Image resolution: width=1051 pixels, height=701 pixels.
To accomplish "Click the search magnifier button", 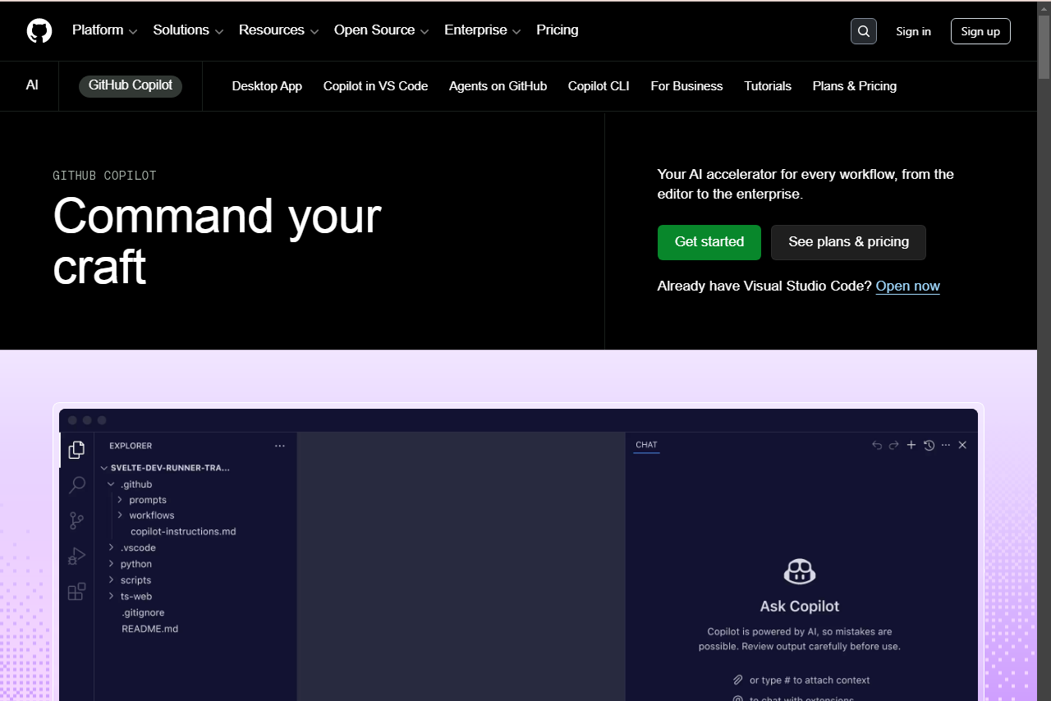I will (864, 31).
